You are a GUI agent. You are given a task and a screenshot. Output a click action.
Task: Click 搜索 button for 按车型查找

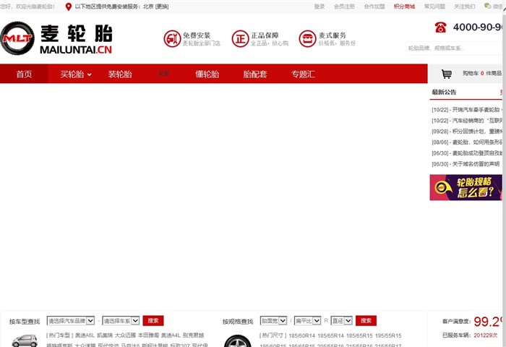point(153,320)
